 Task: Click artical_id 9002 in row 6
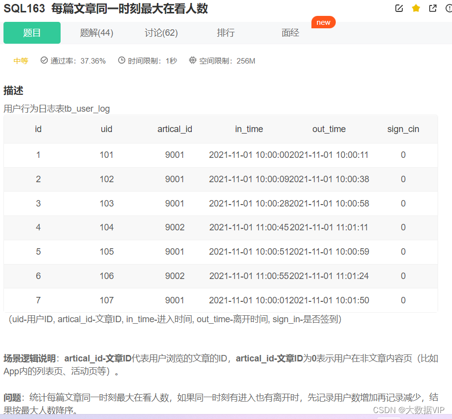tap(175, 276)
